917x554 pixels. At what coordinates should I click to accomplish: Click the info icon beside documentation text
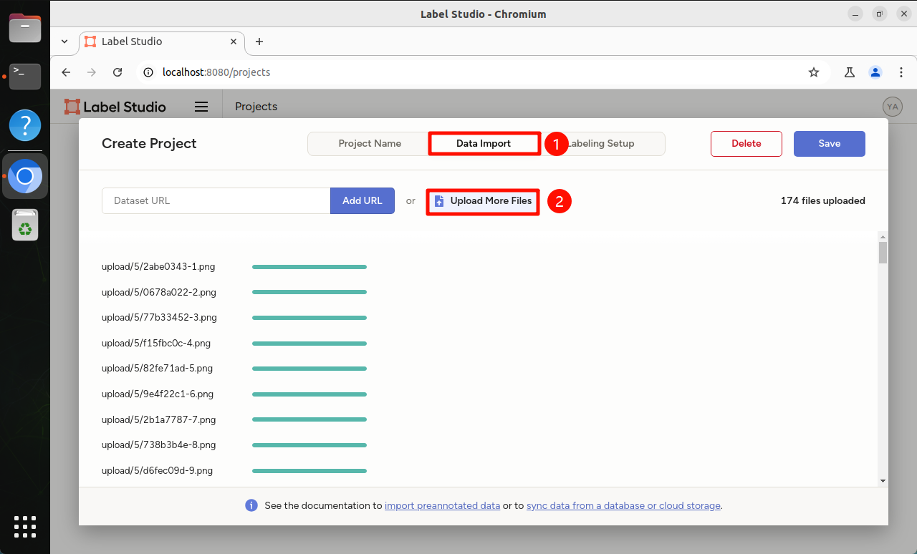click(251, 505)
